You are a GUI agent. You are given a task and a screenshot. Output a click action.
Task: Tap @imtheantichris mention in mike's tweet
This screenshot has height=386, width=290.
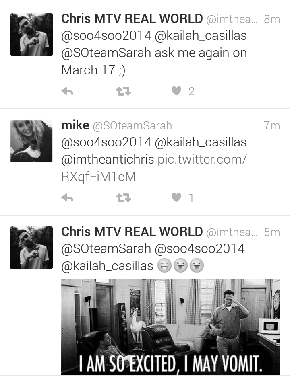pyautogui.click(x=108, y=160)
